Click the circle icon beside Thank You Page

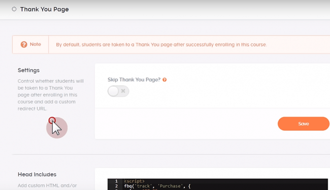[x=14, y=9]
